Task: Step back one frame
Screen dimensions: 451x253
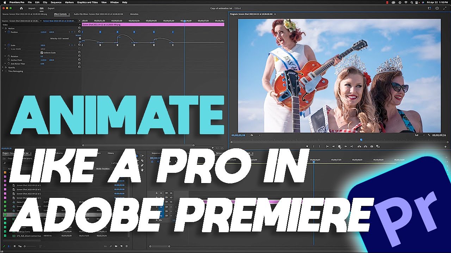Action: [333, 147]
